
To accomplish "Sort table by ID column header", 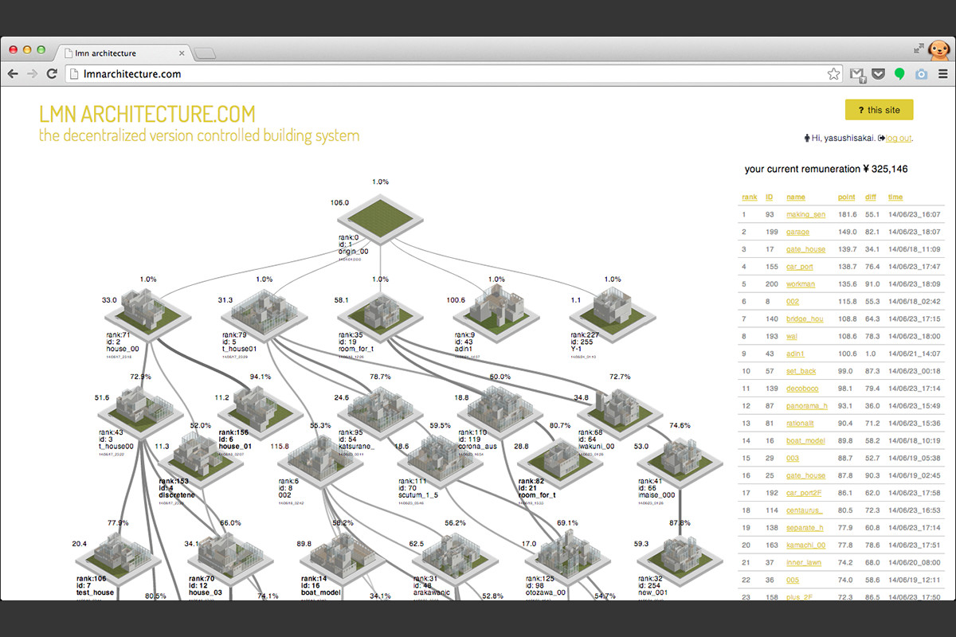I will point(770,197).
